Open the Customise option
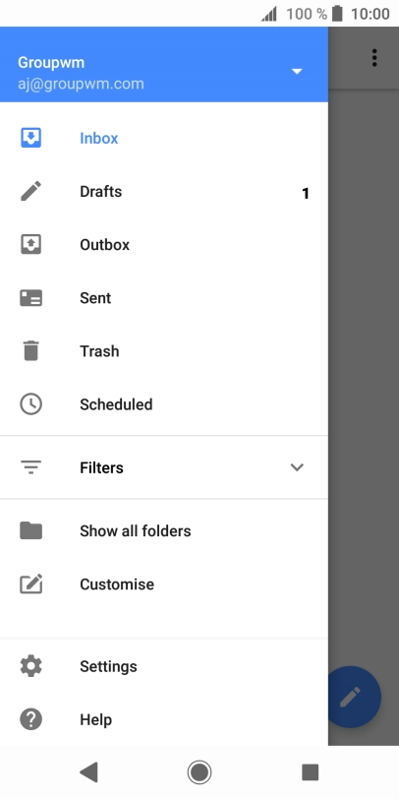 (x=164, y=584)
